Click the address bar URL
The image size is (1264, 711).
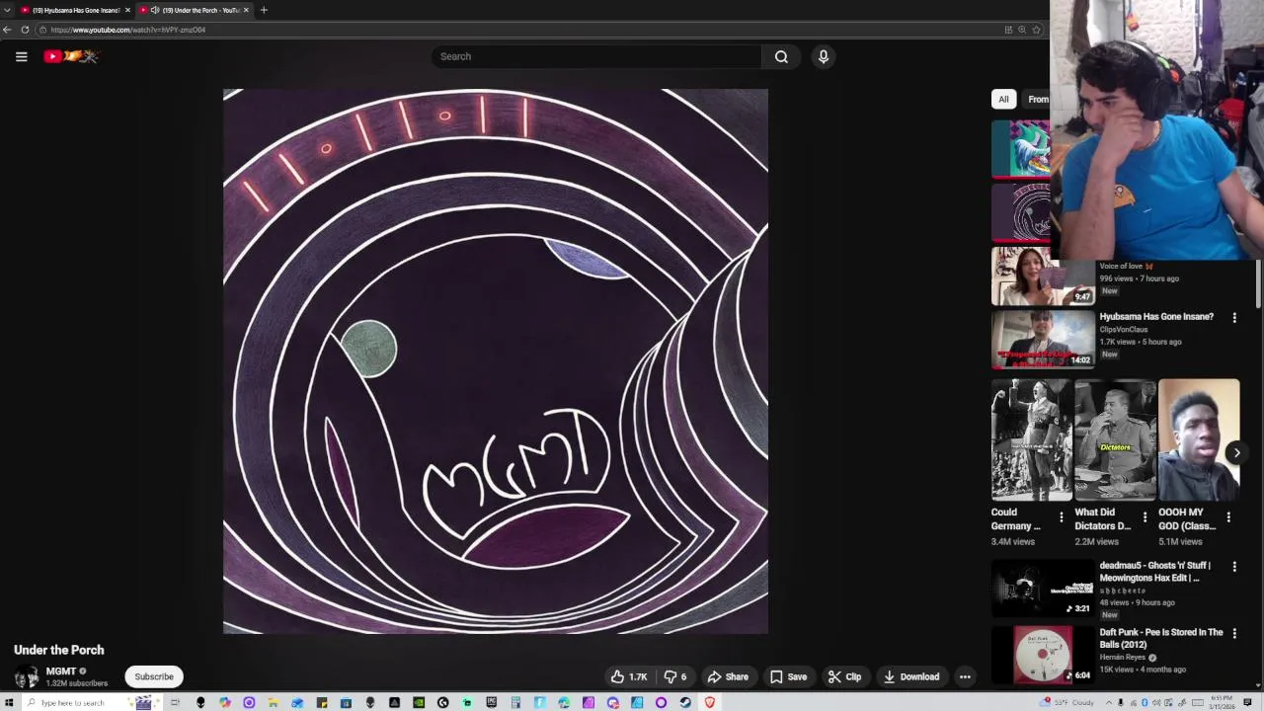[x=128, y=30]
